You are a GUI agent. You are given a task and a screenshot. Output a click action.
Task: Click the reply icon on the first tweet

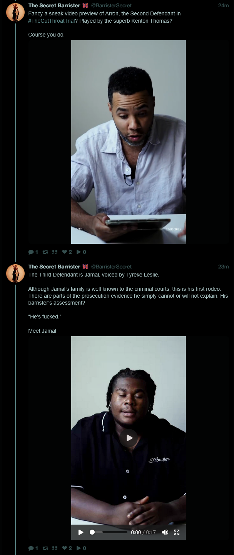tap(31, 252)
